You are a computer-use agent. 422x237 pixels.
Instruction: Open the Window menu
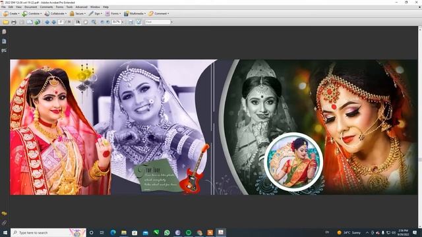click(x=95, y=7)
